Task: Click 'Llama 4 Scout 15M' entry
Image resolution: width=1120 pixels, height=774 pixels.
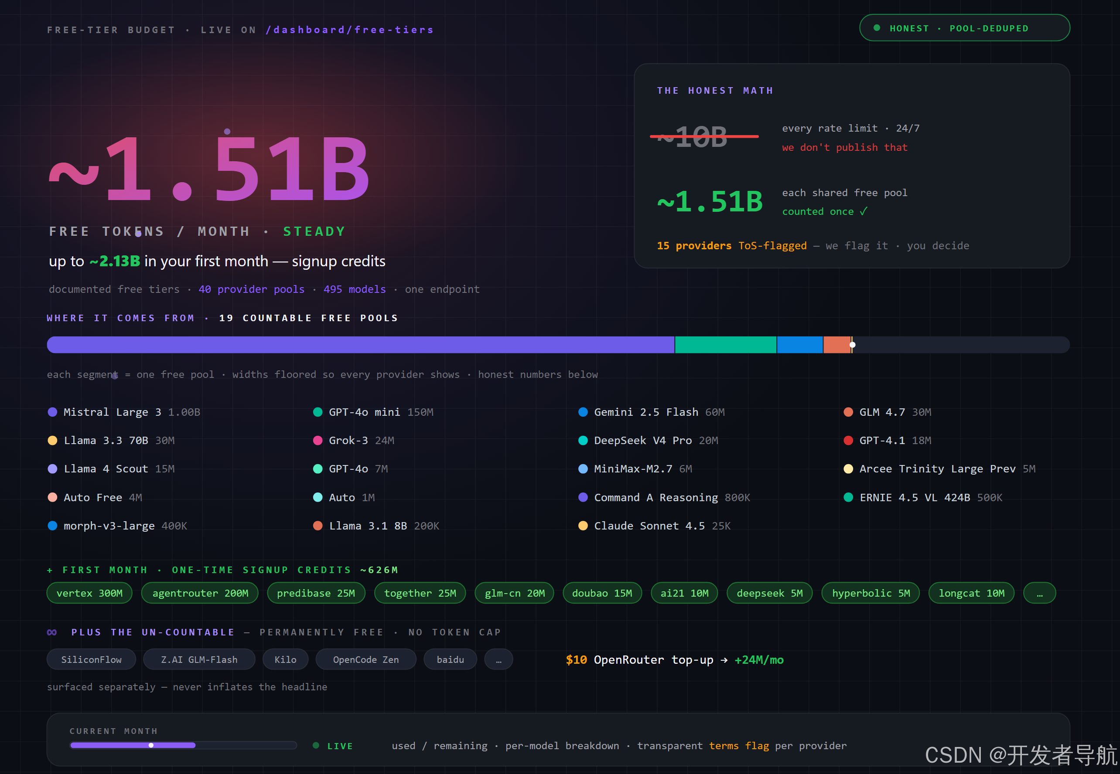Action: (111, 469)
